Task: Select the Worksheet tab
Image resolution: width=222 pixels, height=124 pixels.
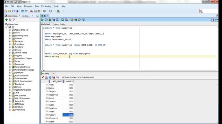Action: pyautogui.click(x=45, y=24)
